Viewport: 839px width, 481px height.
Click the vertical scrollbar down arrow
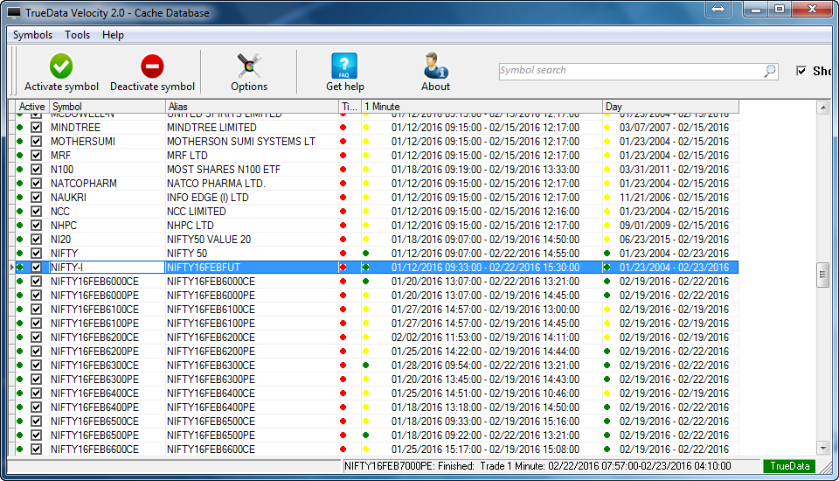pos(823,449)
